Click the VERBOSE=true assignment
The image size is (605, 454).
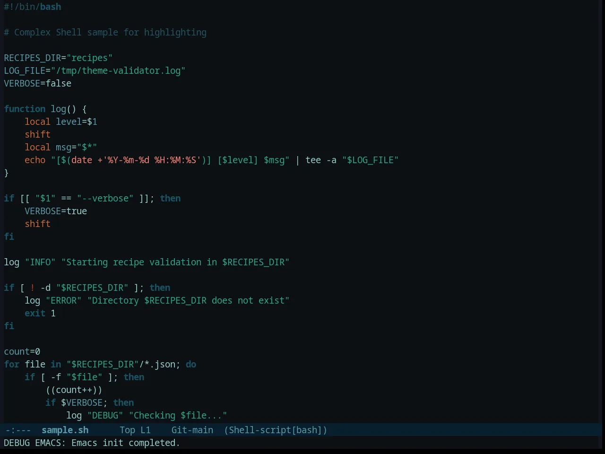[x=56, y=211]
